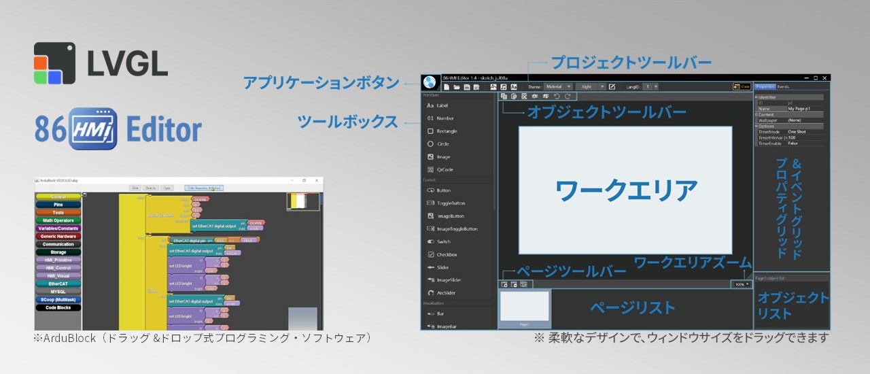Click Save As button in ArduBlock window
The width and height of the screenshot is (870, 374).
coord(151,188)
